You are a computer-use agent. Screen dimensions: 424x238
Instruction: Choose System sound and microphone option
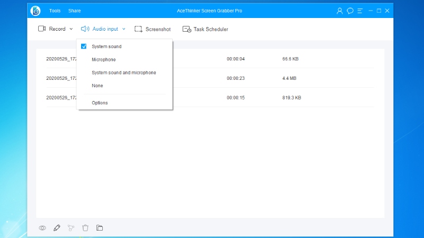click(x=124, y=72)
